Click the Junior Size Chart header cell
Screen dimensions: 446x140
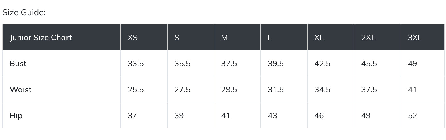pos(41,37)
